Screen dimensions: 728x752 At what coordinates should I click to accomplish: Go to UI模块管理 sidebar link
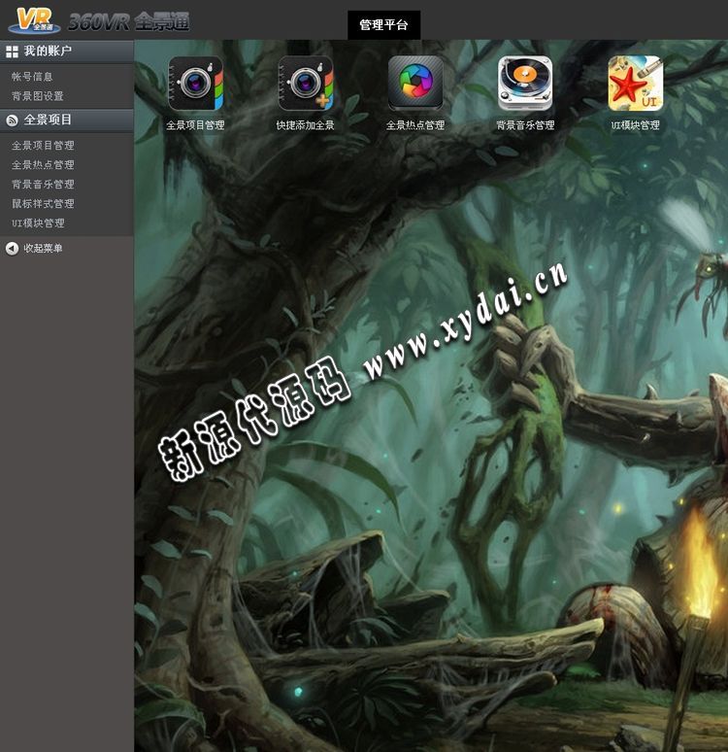38,223
